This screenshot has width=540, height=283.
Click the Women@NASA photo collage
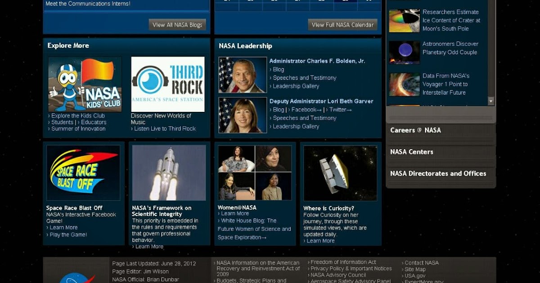[255, 173]
